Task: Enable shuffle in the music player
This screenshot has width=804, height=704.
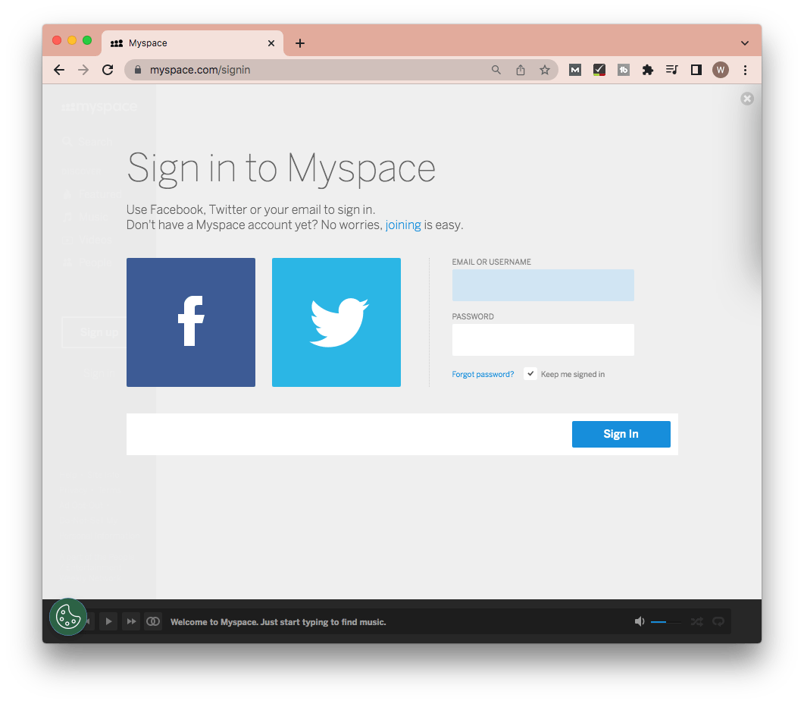Action: [x=696, y=621]
